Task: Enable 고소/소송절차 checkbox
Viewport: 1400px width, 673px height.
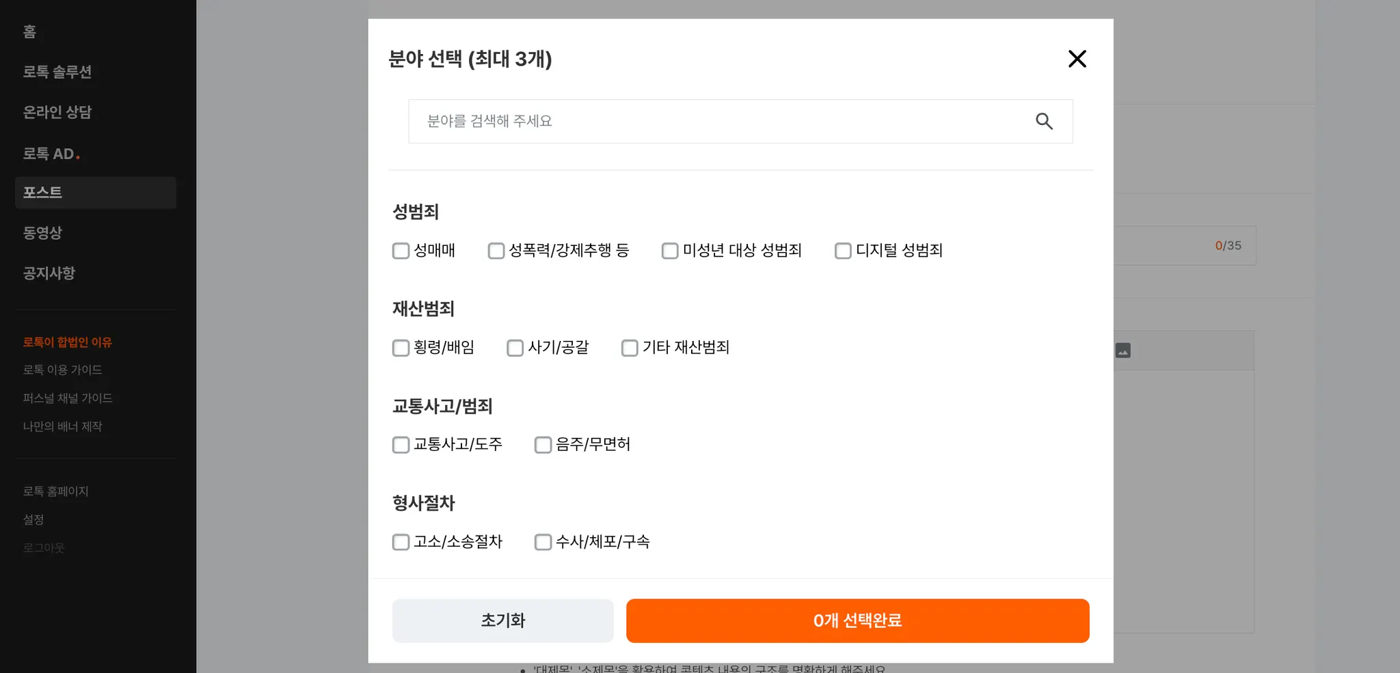Action: (x=401, y=542)
